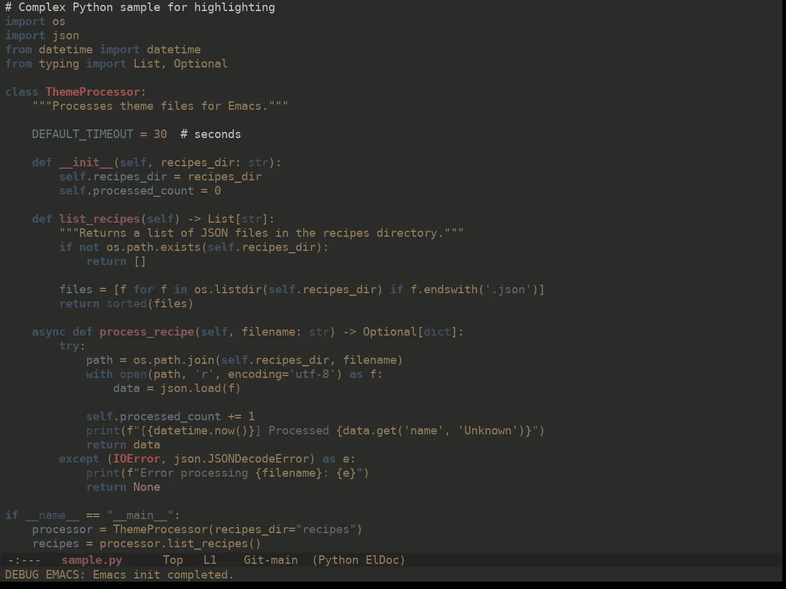Click the docstring 'Processes theme files for Emacs.'

point(160,106)
